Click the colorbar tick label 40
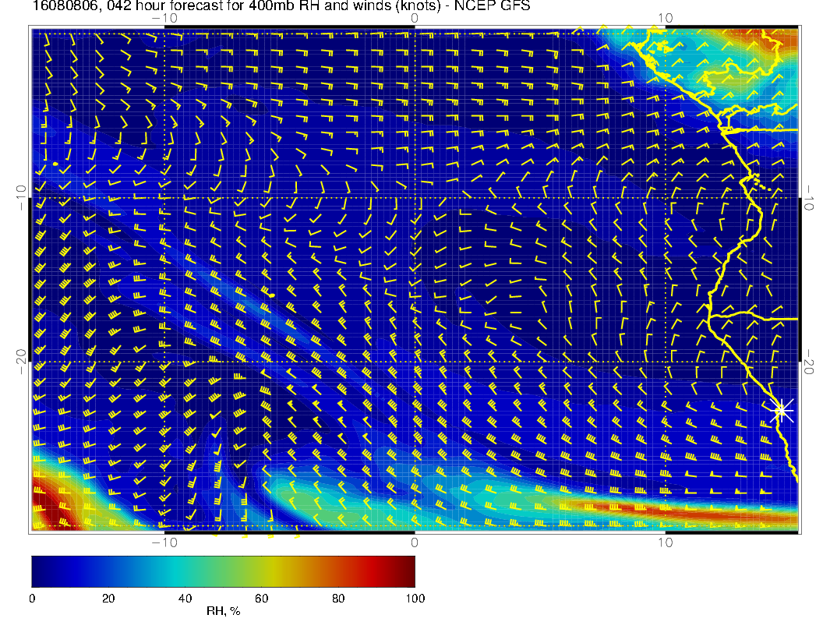Screen dimensions: 823x636 click(x=185, y=598)
